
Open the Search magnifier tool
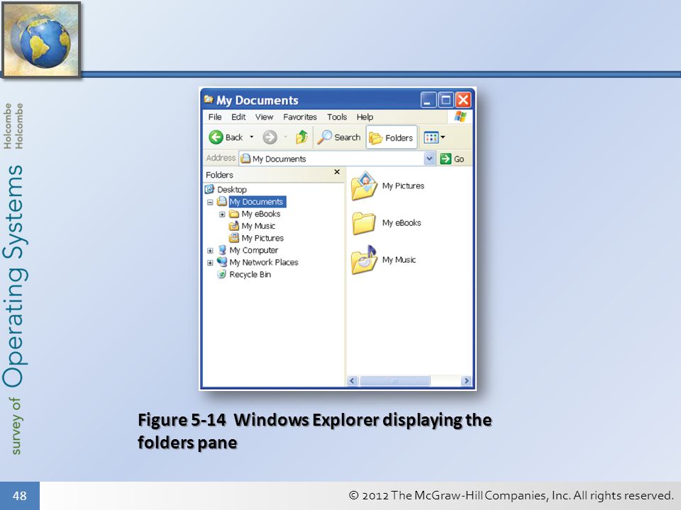[339, 137]
